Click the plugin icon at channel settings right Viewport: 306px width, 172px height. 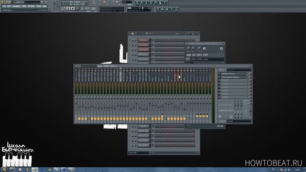(221, 48)
